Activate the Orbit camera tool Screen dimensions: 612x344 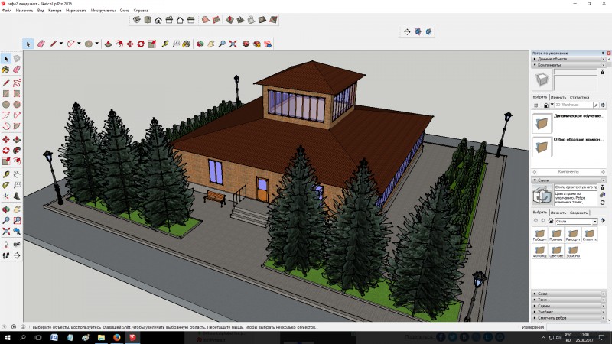(200, 44)
